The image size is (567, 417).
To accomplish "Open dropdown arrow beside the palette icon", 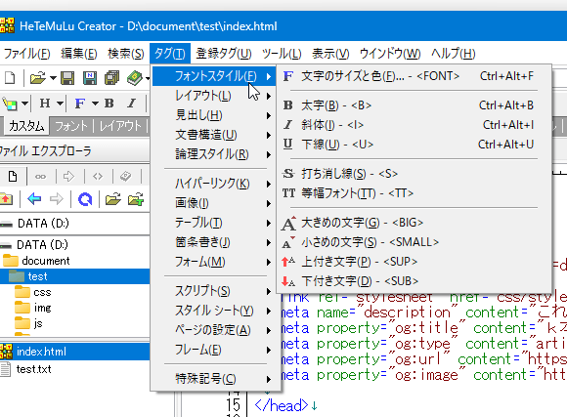I will tap(24, 104).
